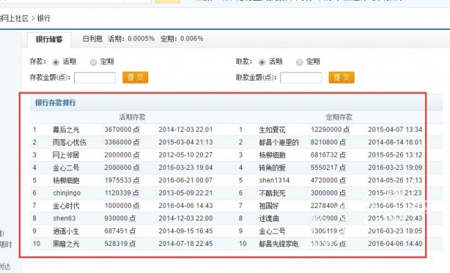Open user 金心时代
The image size is (450, 273).
click(66, 206)
